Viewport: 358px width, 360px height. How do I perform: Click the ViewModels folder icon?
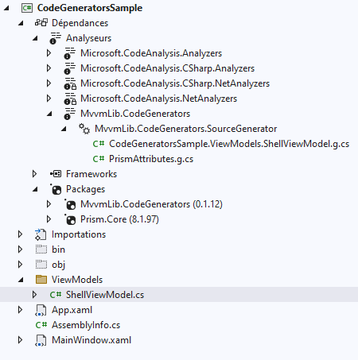(41, 280)
